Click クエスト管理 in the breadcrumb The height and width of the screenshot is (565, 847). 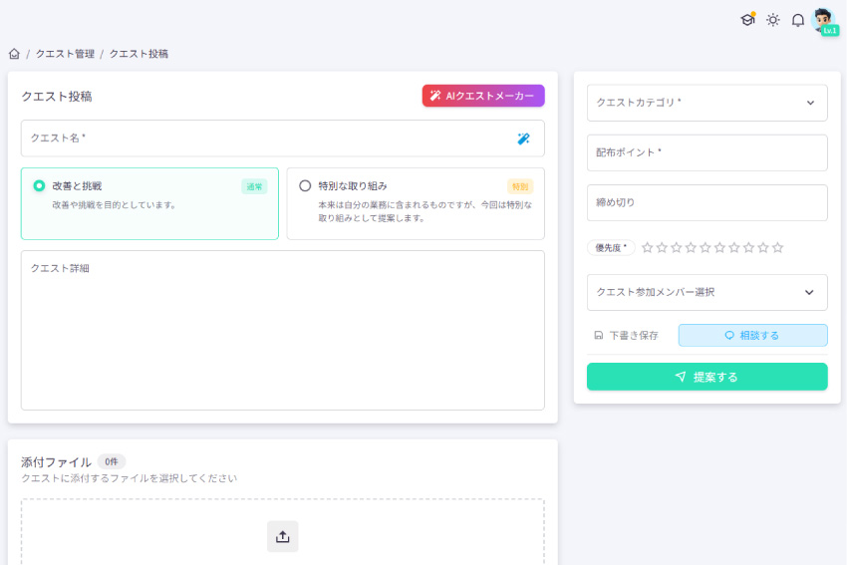(65, 54)
